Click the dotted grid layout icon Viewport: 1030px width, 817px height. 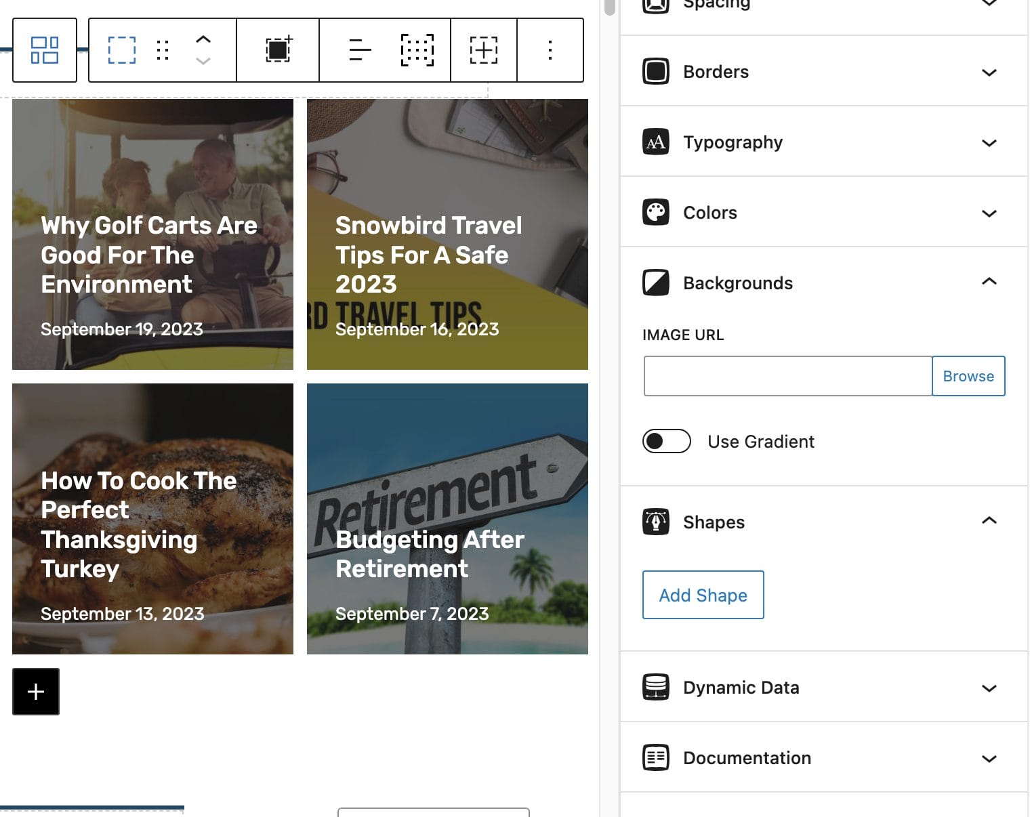click(417, 50)
